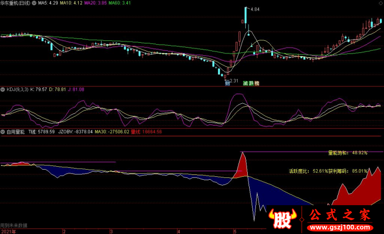This screenshot has width=384, height=234.
Task: Select the green MA60 label
Action: tap(120, 3)
